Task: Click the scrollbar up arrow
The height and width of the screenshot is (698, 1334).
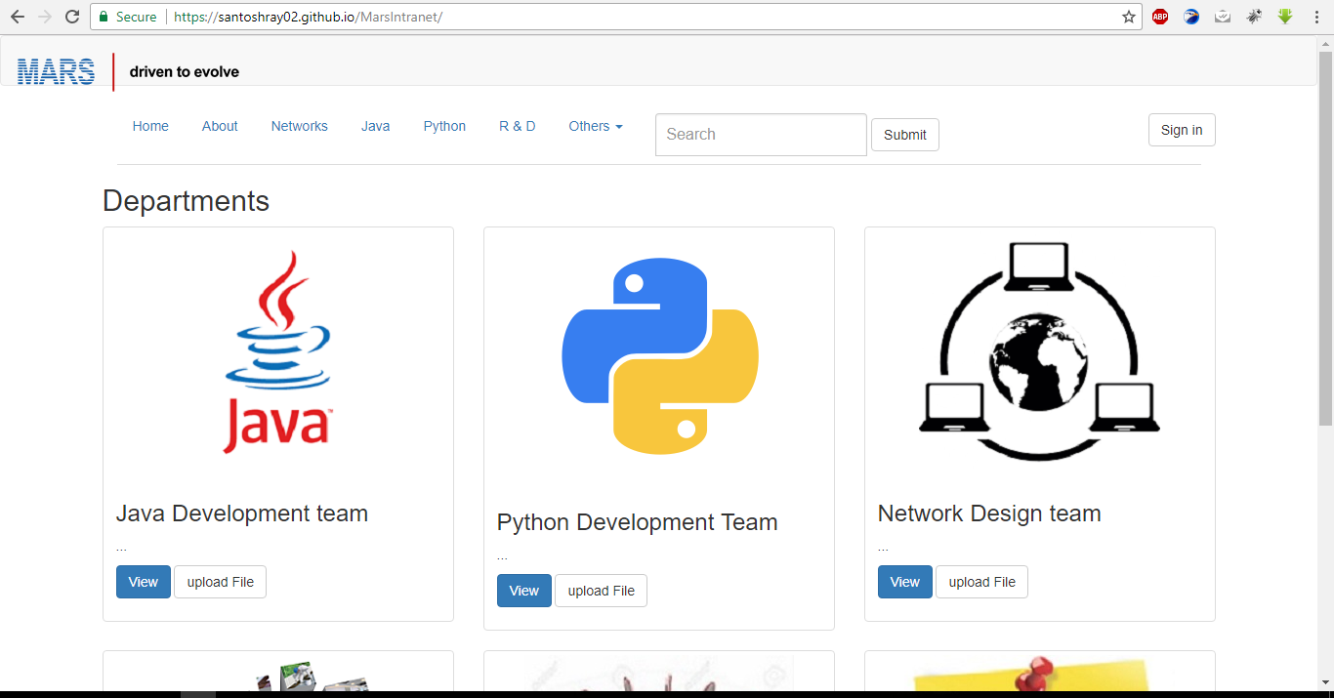Action: coord(1325,42)
